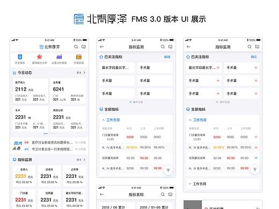Expand the collapsed 工作负荷 row on the 确定 screen

223,184
